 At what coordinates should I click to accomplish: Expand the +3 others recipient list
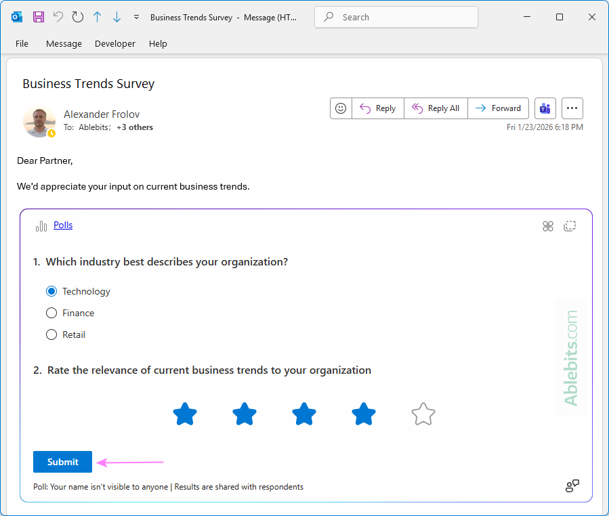pos(134,127)
